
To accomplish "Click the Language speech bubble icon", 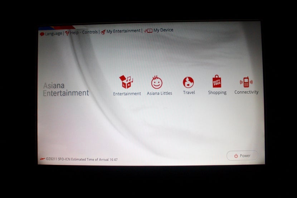I will 42,34.
